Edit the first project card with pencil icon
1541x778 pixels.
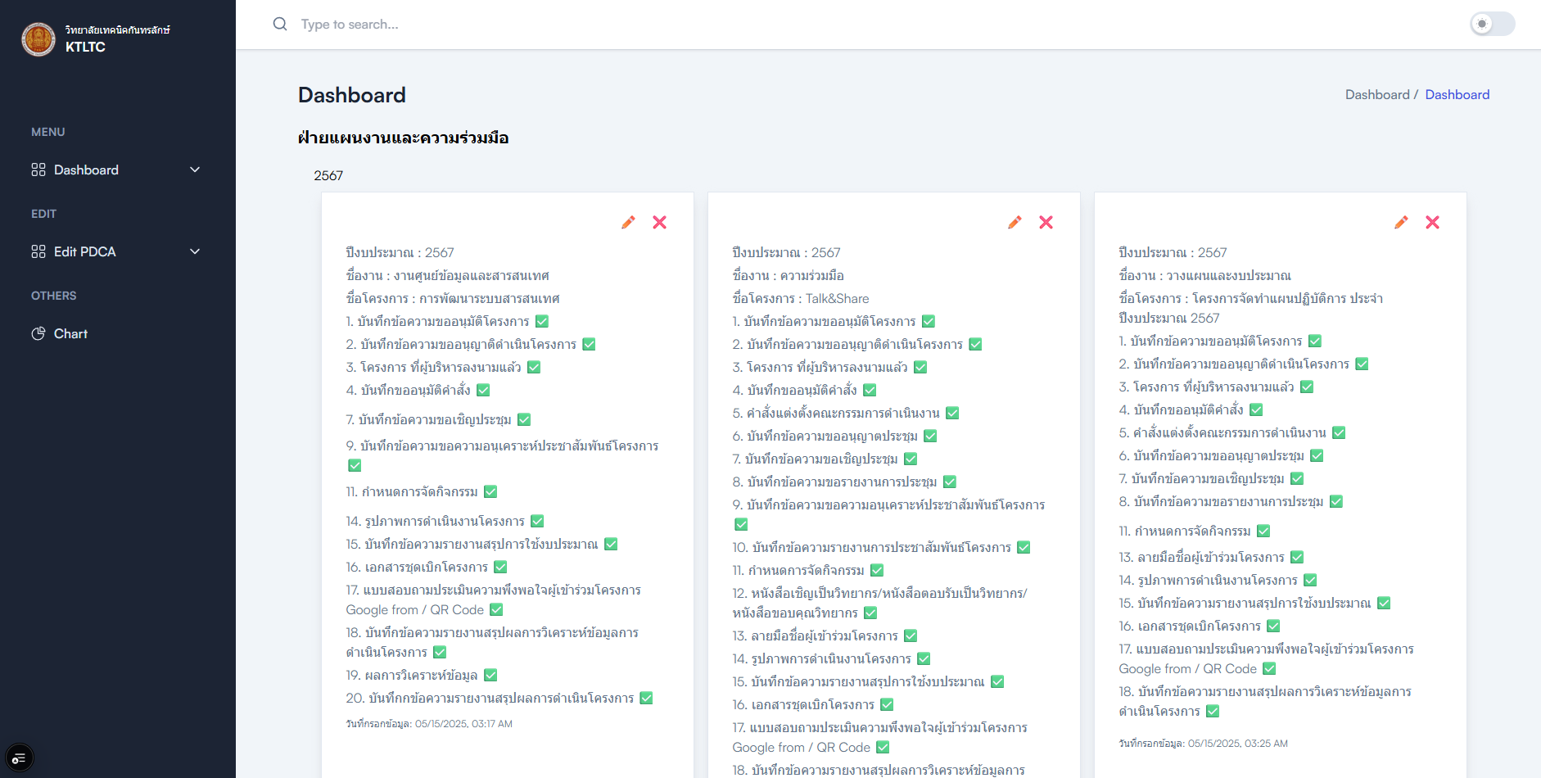[628, 223]
